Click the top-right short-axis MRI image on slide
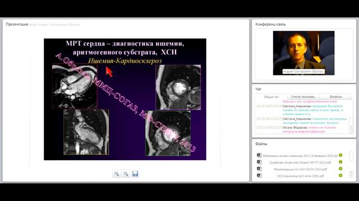This screenshot has height=201, width=359. point(178,87)
